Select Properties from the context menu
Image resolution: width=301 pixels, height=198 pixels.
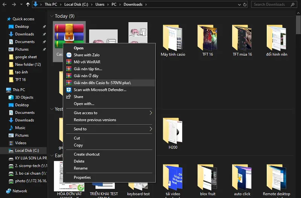(82, 177)
